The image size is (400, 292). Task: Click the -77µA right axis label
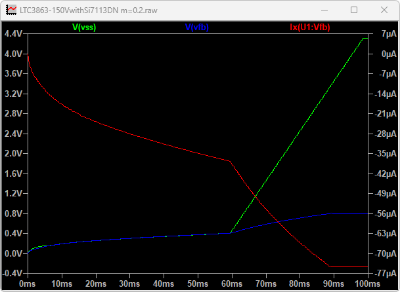(386, 274)
